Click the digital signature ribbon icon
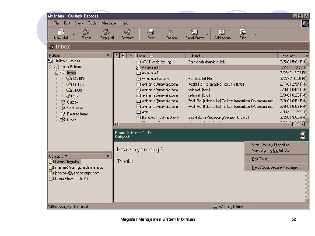 click(x=303, y=135)
